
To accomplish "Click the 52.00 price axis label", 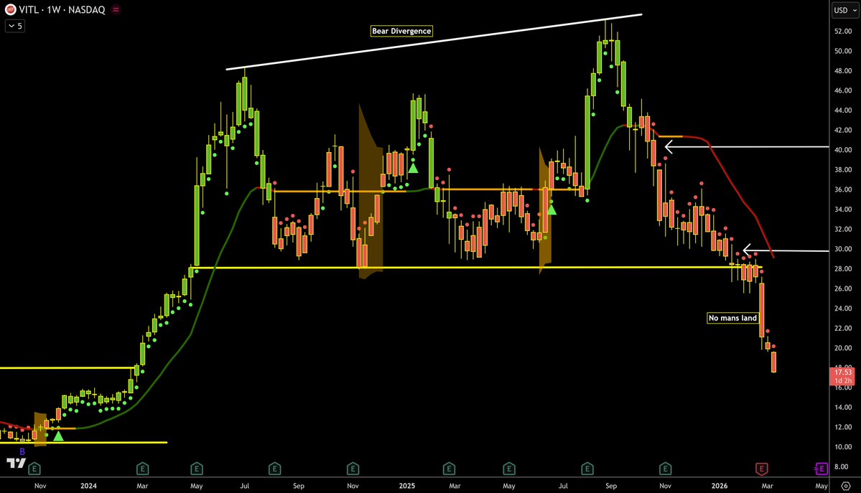I will tap(843, 32).
